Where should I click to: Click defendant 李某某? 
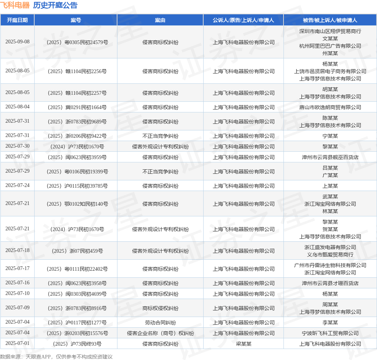pos(330,323)
